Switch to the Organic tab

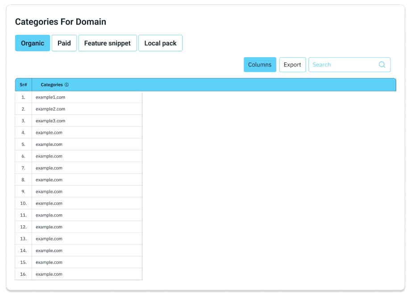[x=33, y=43]
